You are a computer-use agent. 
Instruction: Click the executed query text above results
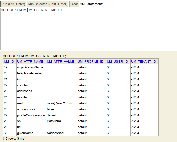34,56
